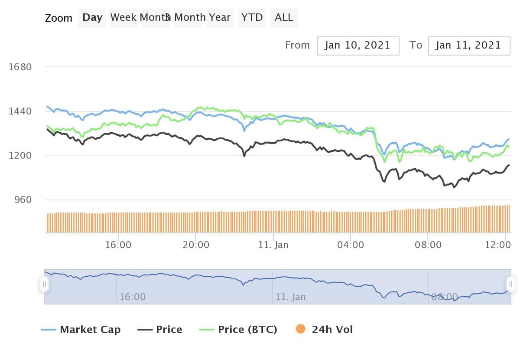Zoom chart to Year view
This screenshot has width=520, height=347.
click(x=219, y=18)
